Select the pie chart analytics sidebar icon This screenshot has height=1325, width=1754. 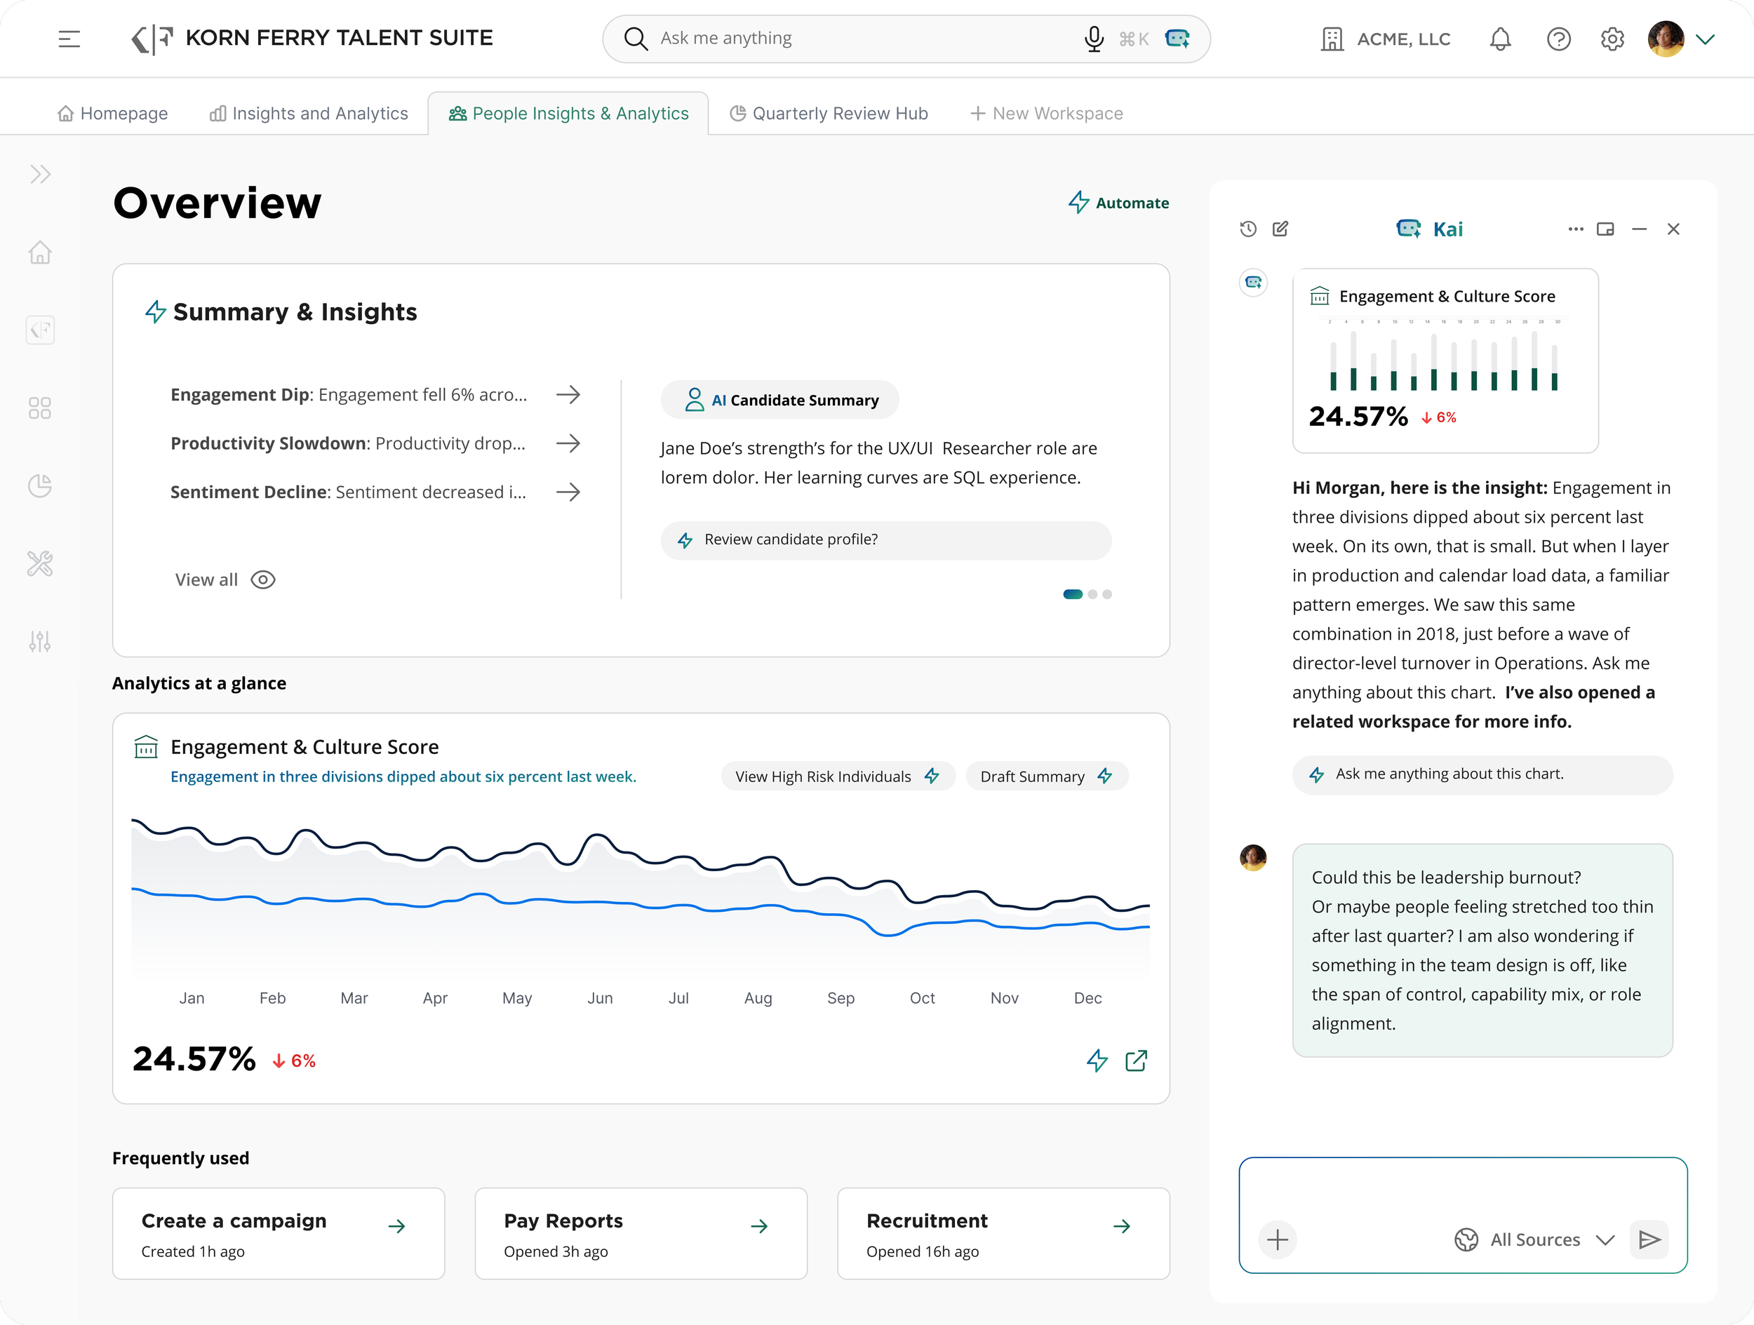pyautogui.click(x=40, y=485)
